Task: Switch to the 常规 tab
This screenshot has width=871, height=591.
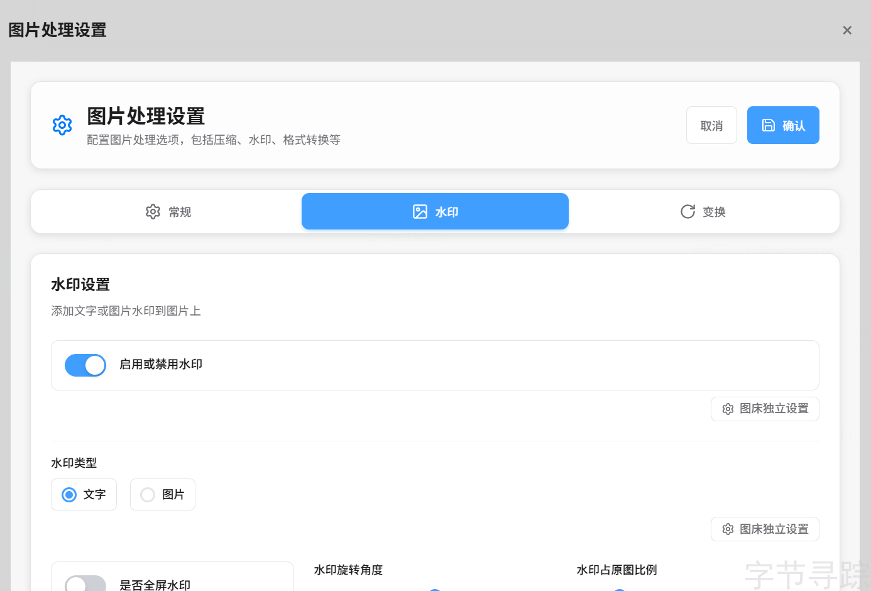Action: 168,212
